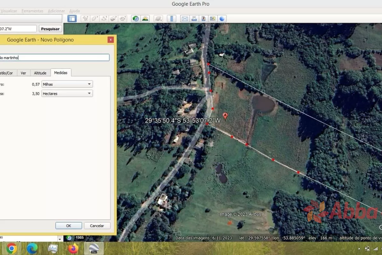Click the search coordinates input field
Viewport: 382px width, 255px height.
(x=18, y=29)
